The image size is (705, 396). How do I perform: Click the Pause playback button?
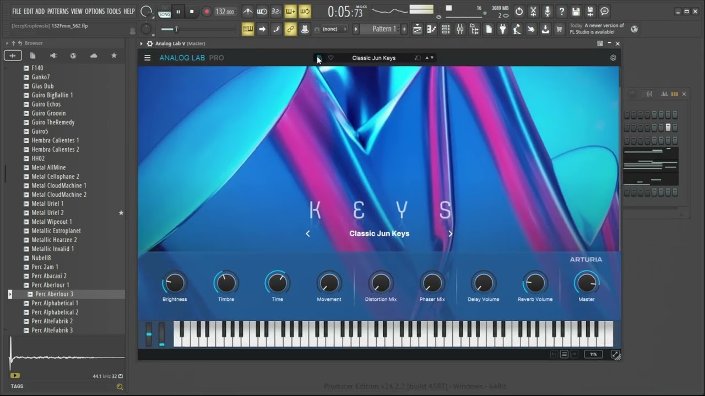click(x=178, y=12)
